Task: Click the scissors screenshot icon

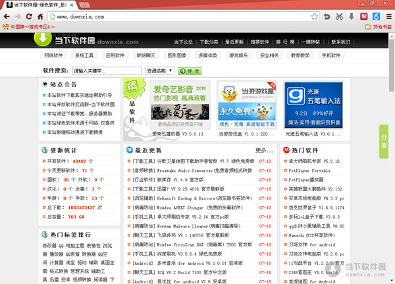Action: pos(339,16)
